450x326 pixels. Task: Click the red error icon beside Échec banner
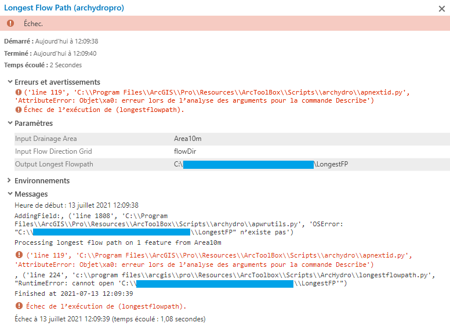pyautogui.click(x=10, y=23)
